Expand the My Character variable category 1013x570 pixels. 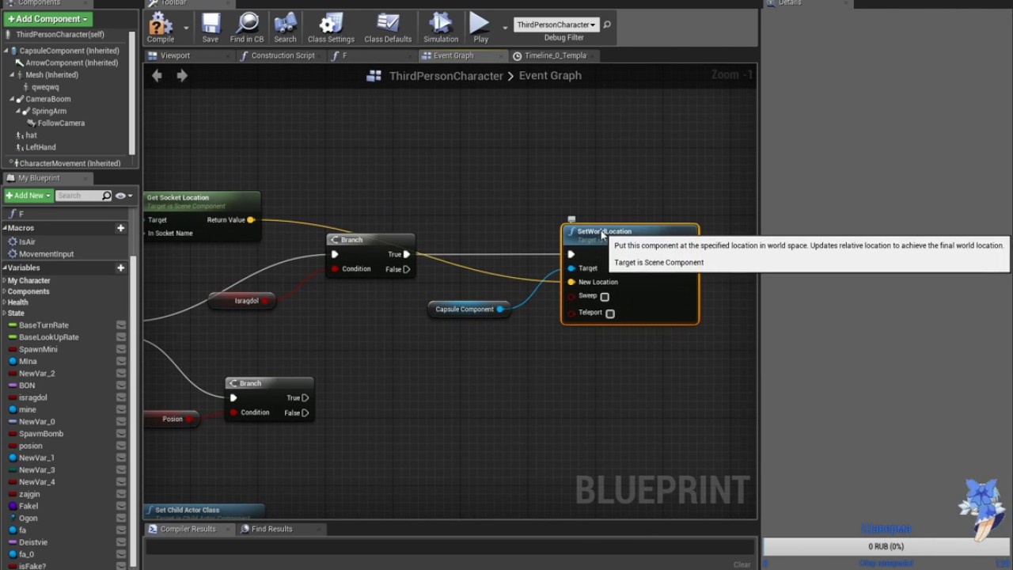(x=4, y=281)
